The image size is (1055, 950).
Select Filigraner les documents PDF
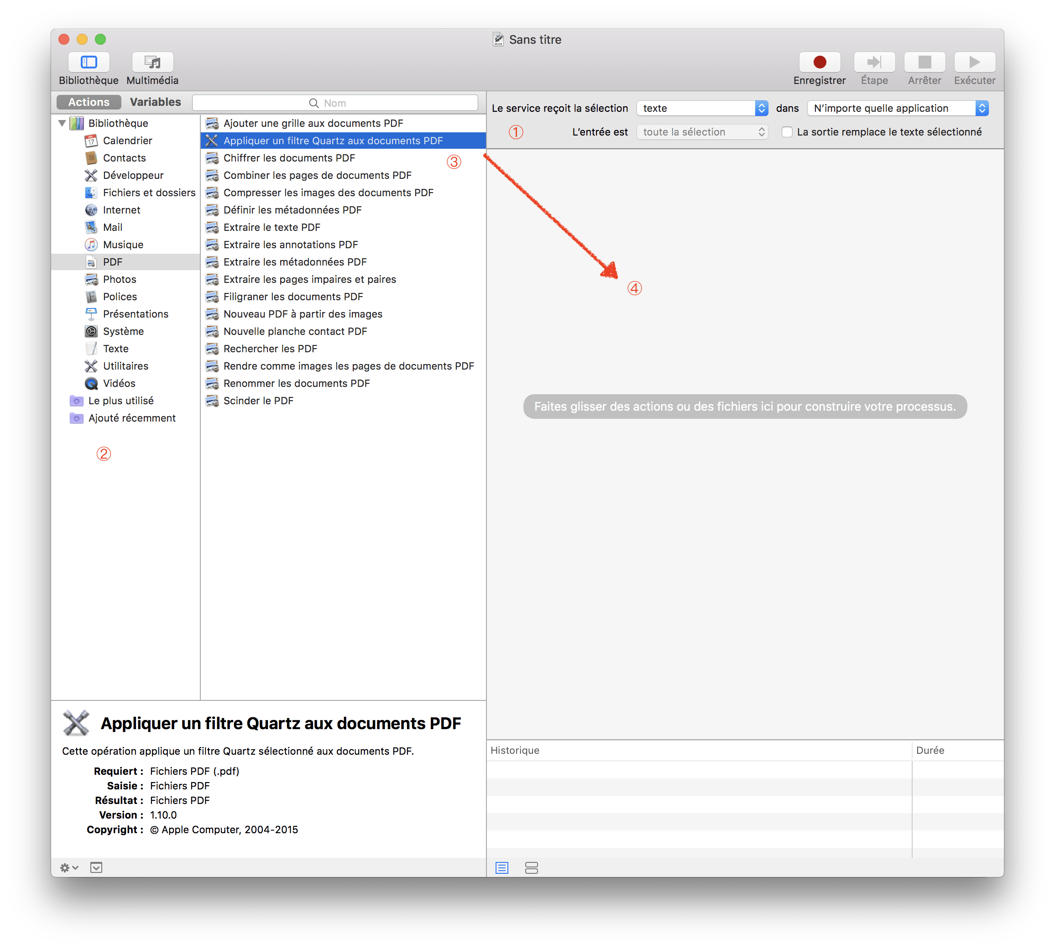(343, 297)
